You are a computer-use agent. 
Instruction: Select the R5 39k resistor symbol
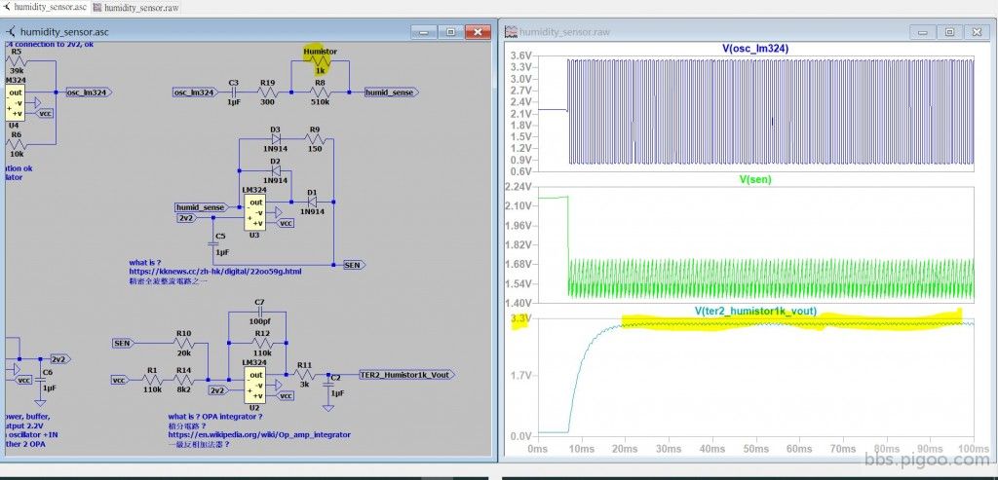point(16,61)
